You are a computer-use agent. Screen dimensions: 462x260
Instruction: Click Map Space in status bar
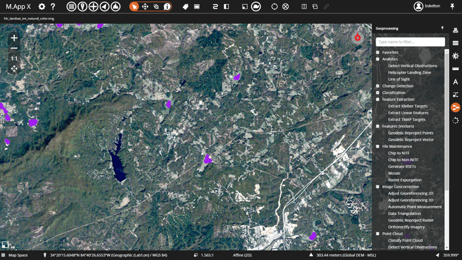point(18,255)
